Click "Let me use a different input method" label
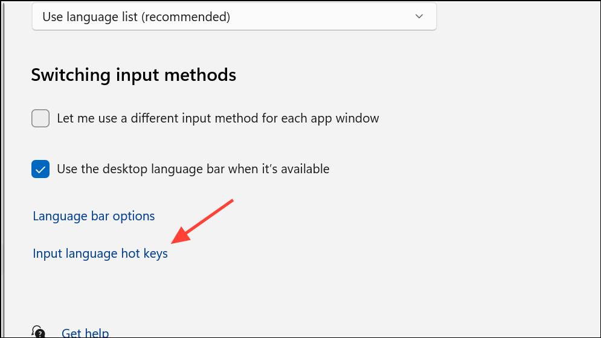 point(217,118)
